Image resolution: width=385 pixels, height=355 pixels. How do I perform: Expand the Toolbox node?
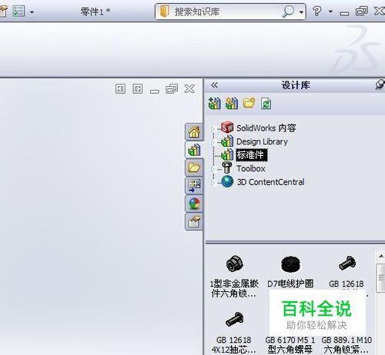(x=213, y=169)
